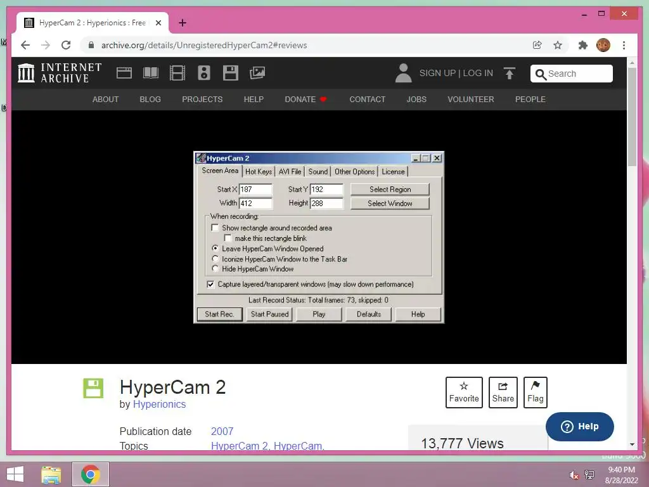The image size is (649, 487).
Task: Switch to the Screen Area tab
Action: [x=220, y=171]
